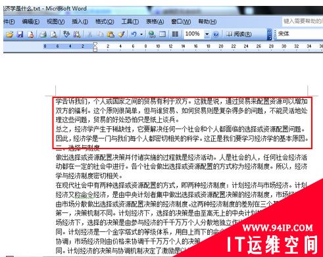Click the heading 二、选择与制度

pos(78,148)
